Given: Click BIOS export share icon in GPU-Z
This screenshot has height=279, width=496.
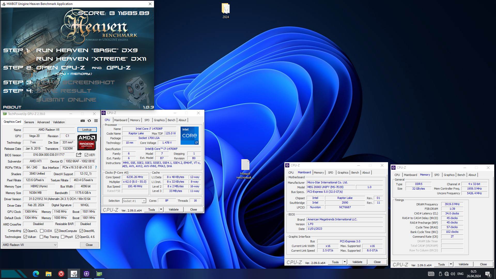Looking at the screenshot, I should point(79,155).
